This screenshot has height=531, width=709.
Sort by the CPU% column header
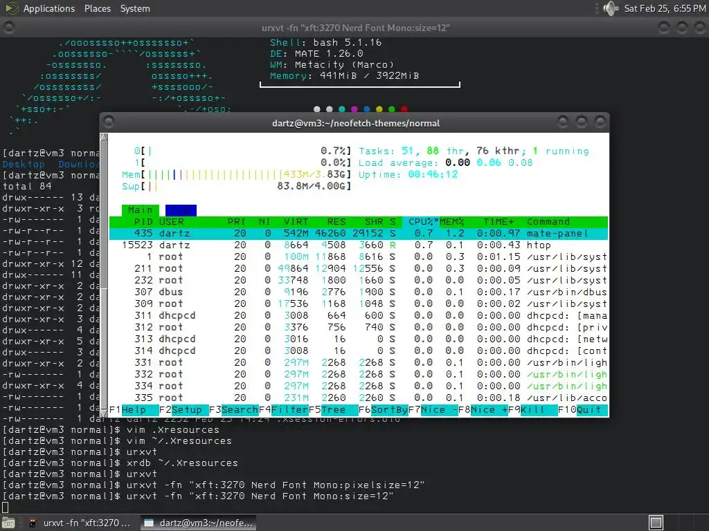pyautogui.click(x=420, y=222)
